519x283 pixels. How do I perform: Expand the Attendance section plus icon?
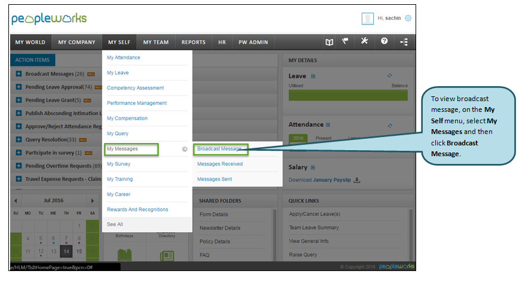coord(328,125)
